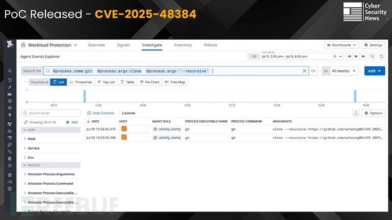
Task: Click the Datadog logo icon
Action: click(10, 44)
